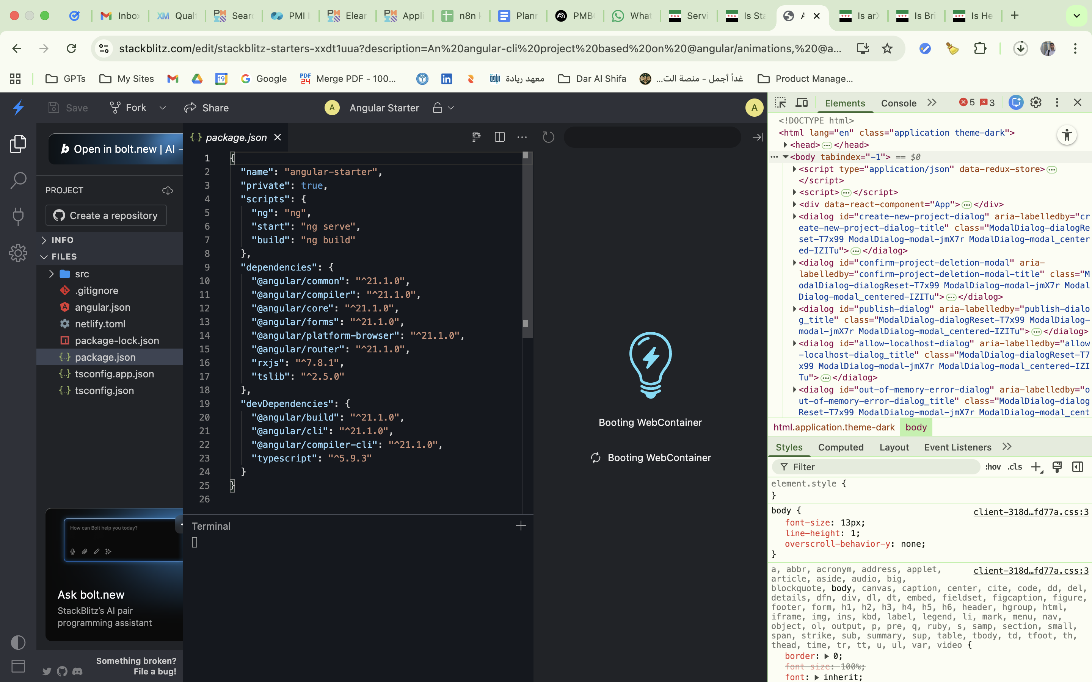Click the Prettier format icon in editor toolbar
This screenshot has width=1092, height=682.
[x=476, y=137]
